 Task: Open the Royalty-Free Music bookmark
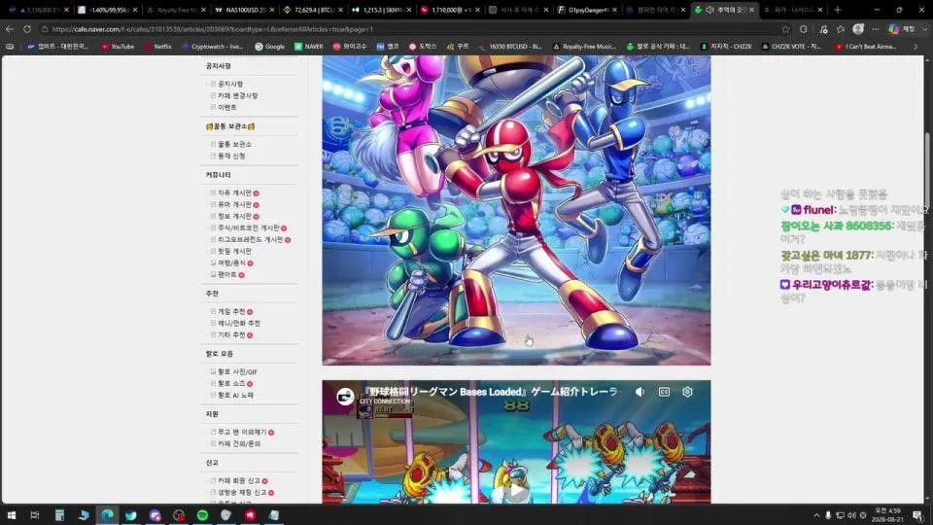(x=584, y=46)
